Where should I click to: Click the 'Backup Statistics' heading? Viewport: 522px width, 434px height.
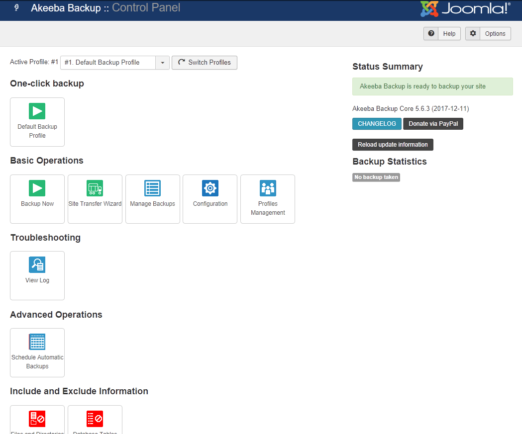(390, 162)
